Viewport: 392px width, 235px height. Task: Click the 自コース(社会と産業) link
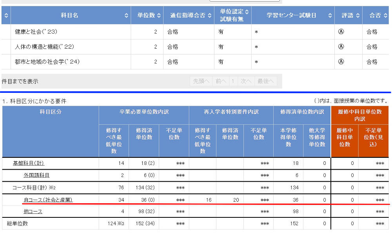point(48,200)
